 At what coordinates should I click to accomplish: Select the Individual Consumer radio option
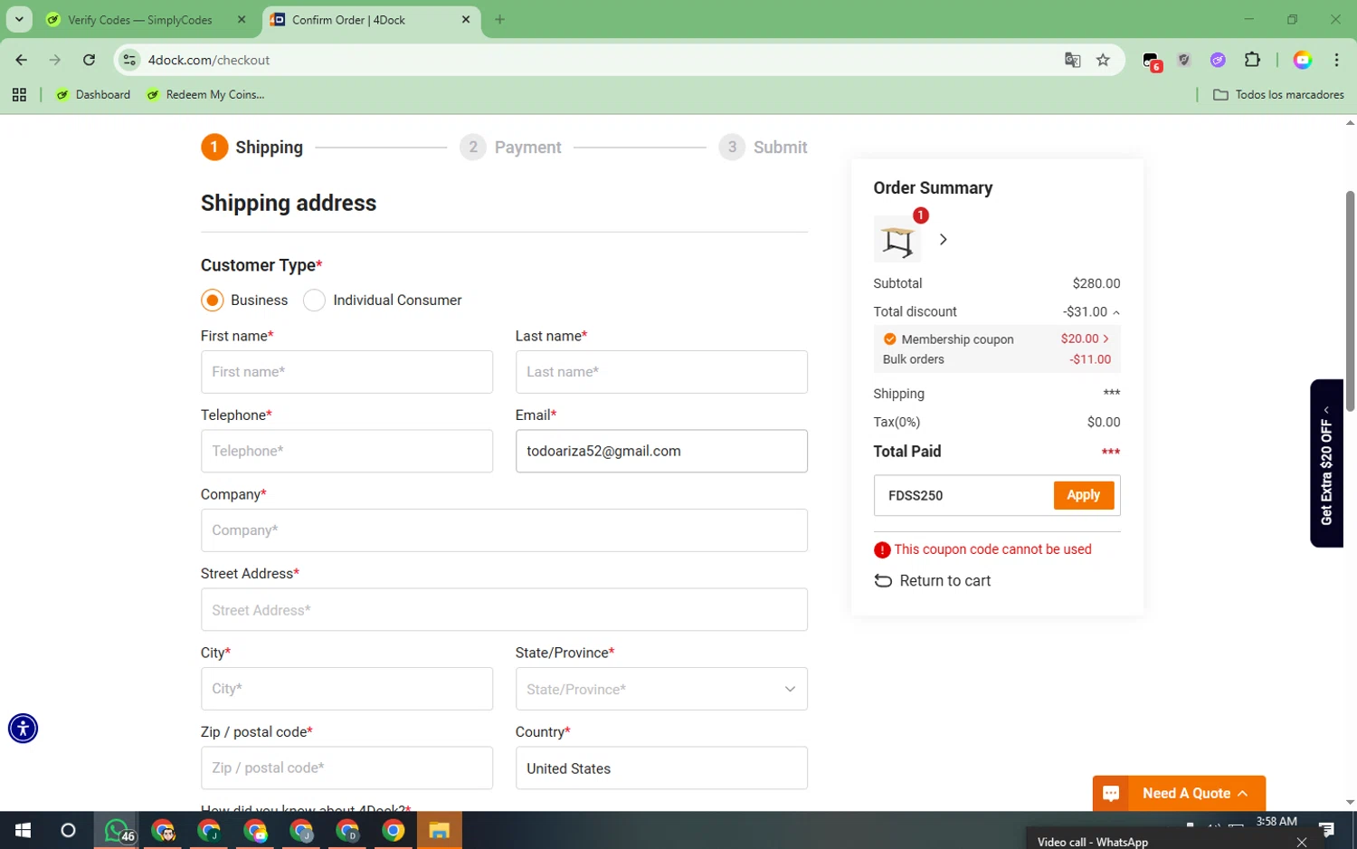314,300
